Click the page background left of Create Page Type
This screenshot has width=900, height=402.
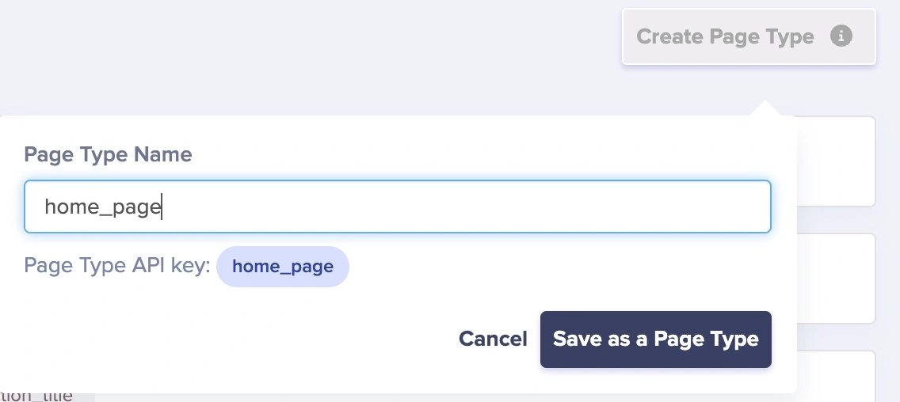coord(317,47)
